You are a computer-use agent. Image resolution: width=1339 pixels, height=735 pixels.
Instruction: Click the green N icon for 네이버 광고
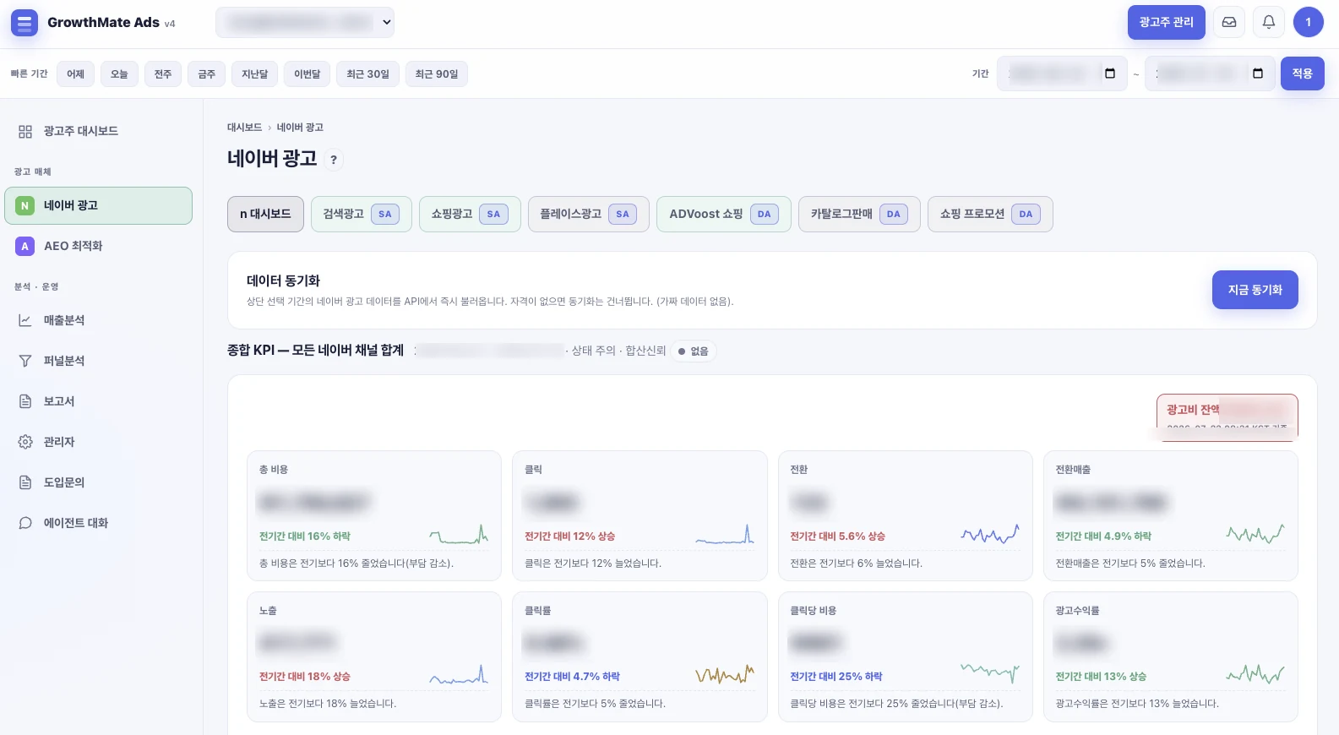coord(25,206)
